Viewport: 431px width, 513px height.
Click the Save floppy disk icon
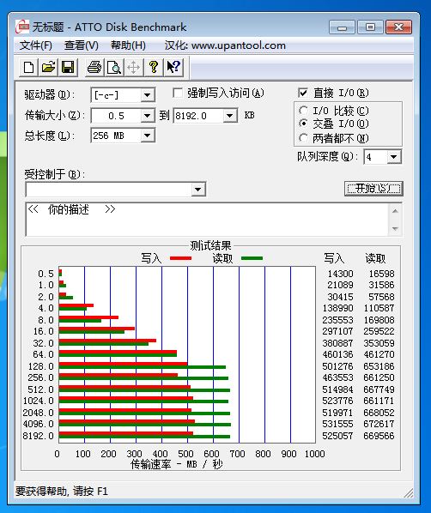pyautogui.click(x=68, y=68)
